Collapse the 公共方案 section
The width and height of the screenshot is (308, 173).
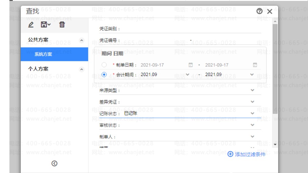[82, 41]
